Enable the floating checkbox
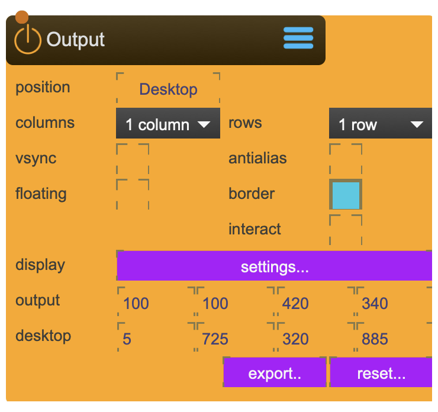Viewport: 438px width, 412px height. tap(133, 194)
